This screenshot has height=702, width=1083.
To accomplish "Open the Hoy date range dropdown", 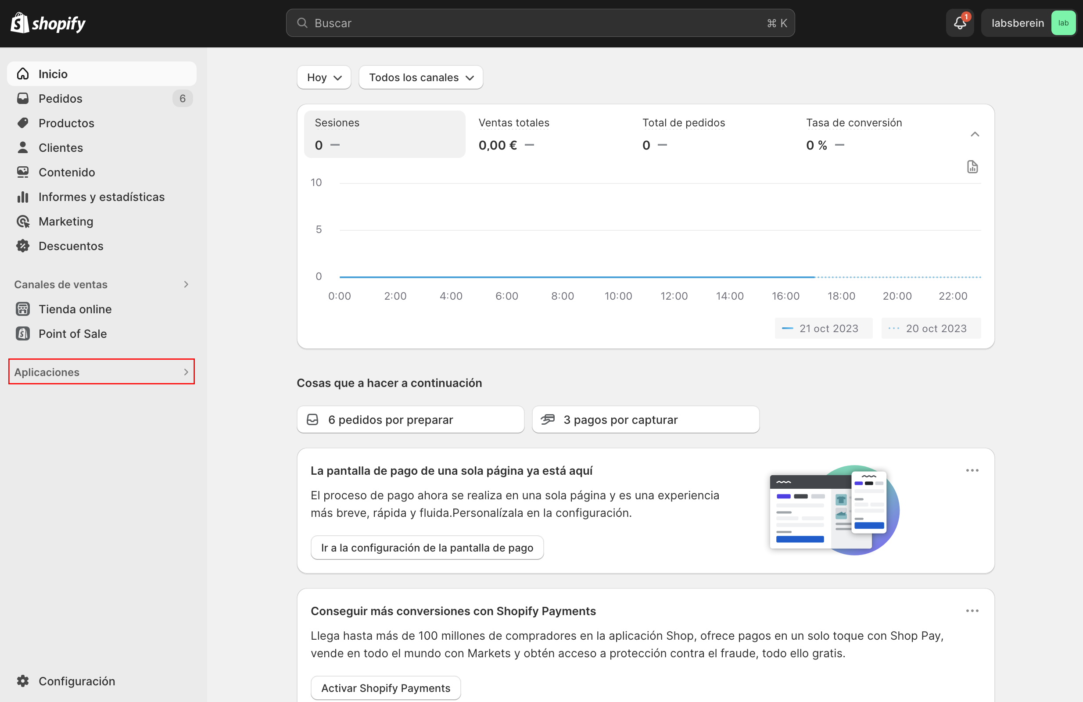I will pyautogui.click(x=323, y=77).
